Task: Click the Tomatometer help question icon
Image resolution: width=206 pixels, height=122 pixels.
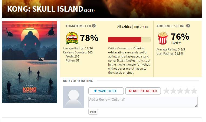Action: coord(94,26)
